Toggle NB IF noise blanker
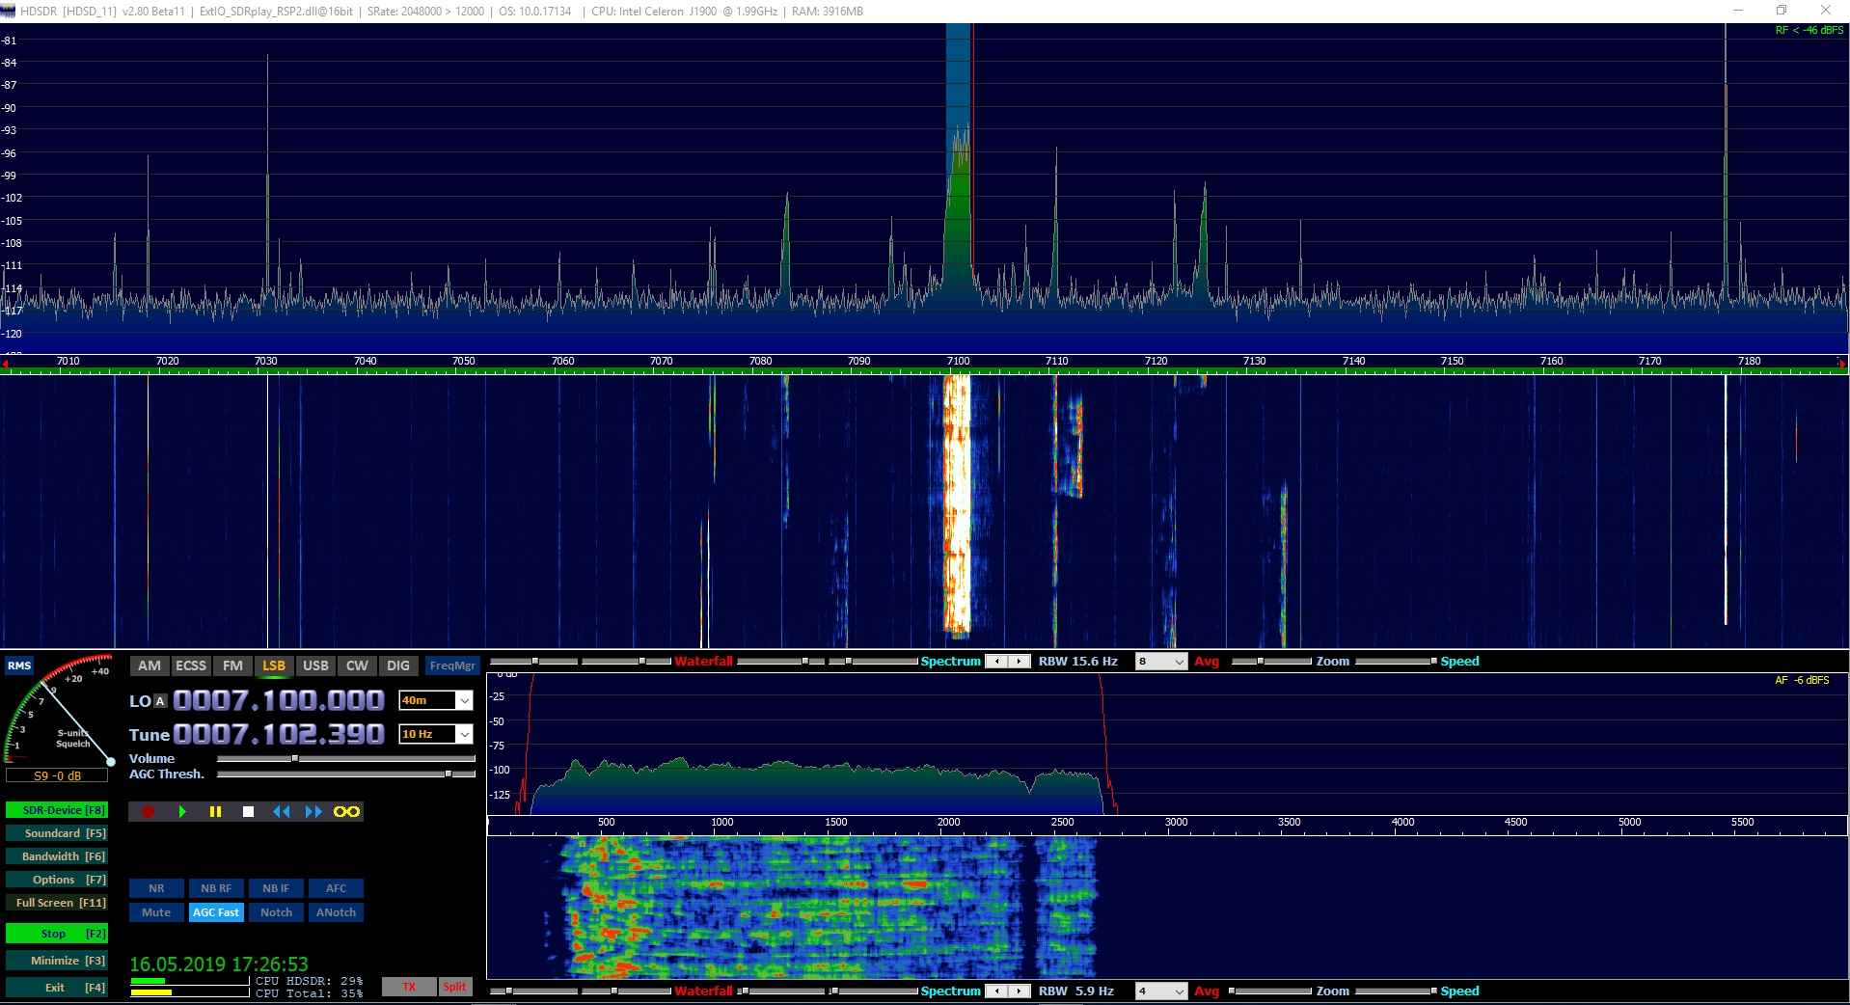 pyautogui.click(x=276, y=888)
